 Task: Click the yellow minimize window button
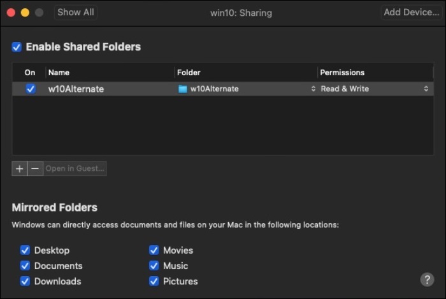(x=25, y=13)
